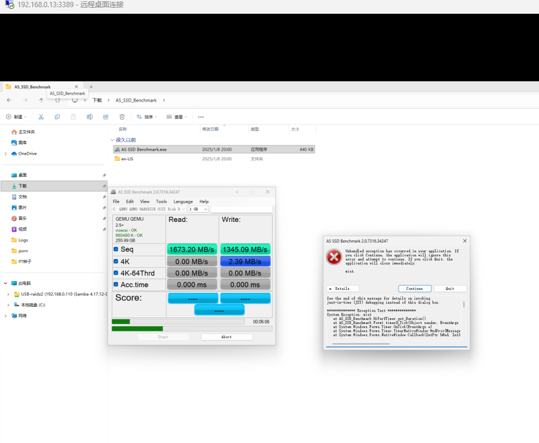Open the three-dot See more menu

[201, 117]
